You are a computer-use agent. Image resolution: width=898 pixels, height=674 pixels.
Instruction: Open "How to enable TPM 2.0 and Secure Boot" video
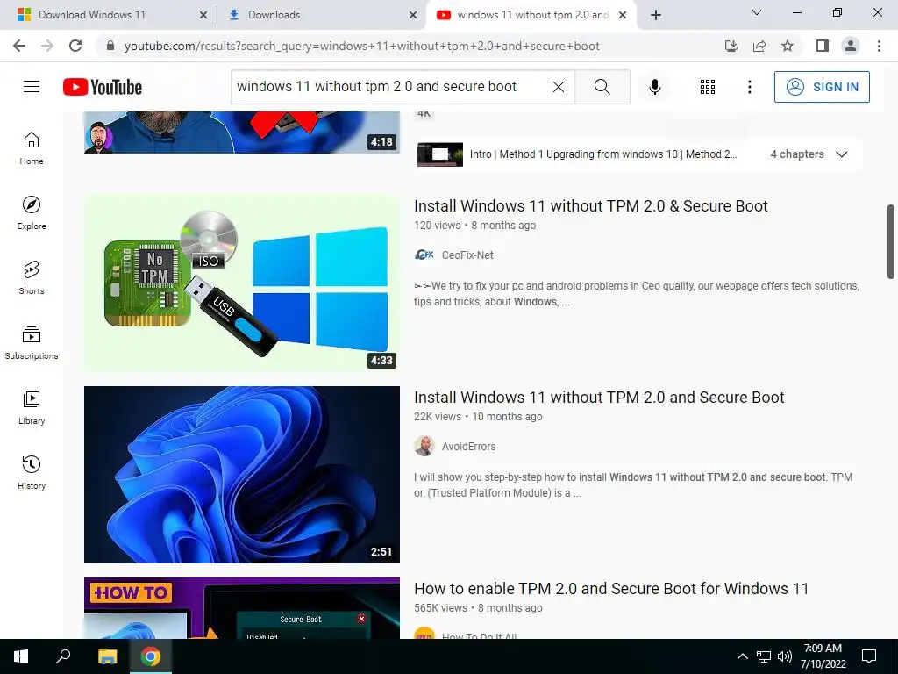point(611,589)
